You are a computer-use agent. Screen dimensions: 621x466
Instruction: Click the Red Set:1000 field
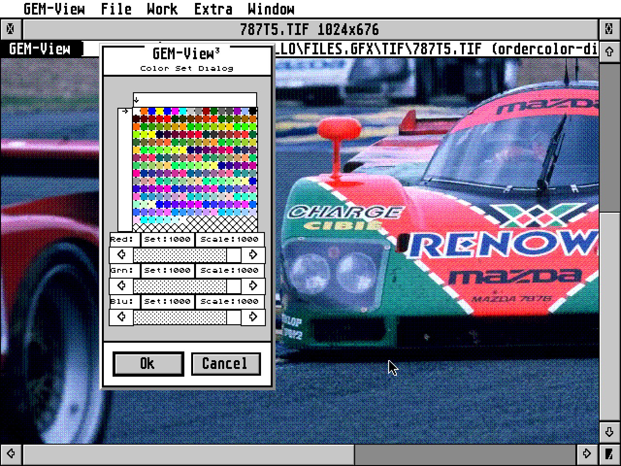[x=167, y=239]
